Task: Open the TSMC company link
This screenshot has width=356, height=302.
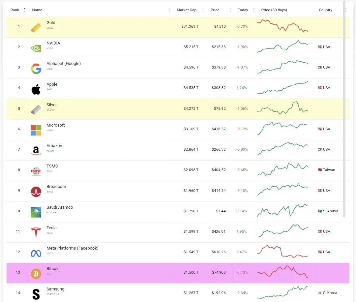Action: [52, 166]
